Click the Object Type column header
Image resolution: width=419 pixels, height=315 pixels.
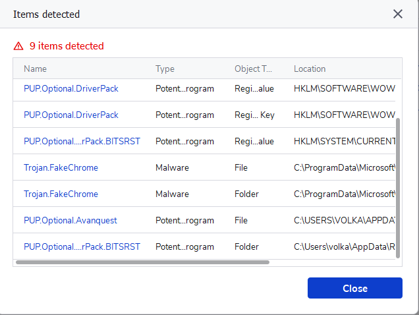point(253,69)
